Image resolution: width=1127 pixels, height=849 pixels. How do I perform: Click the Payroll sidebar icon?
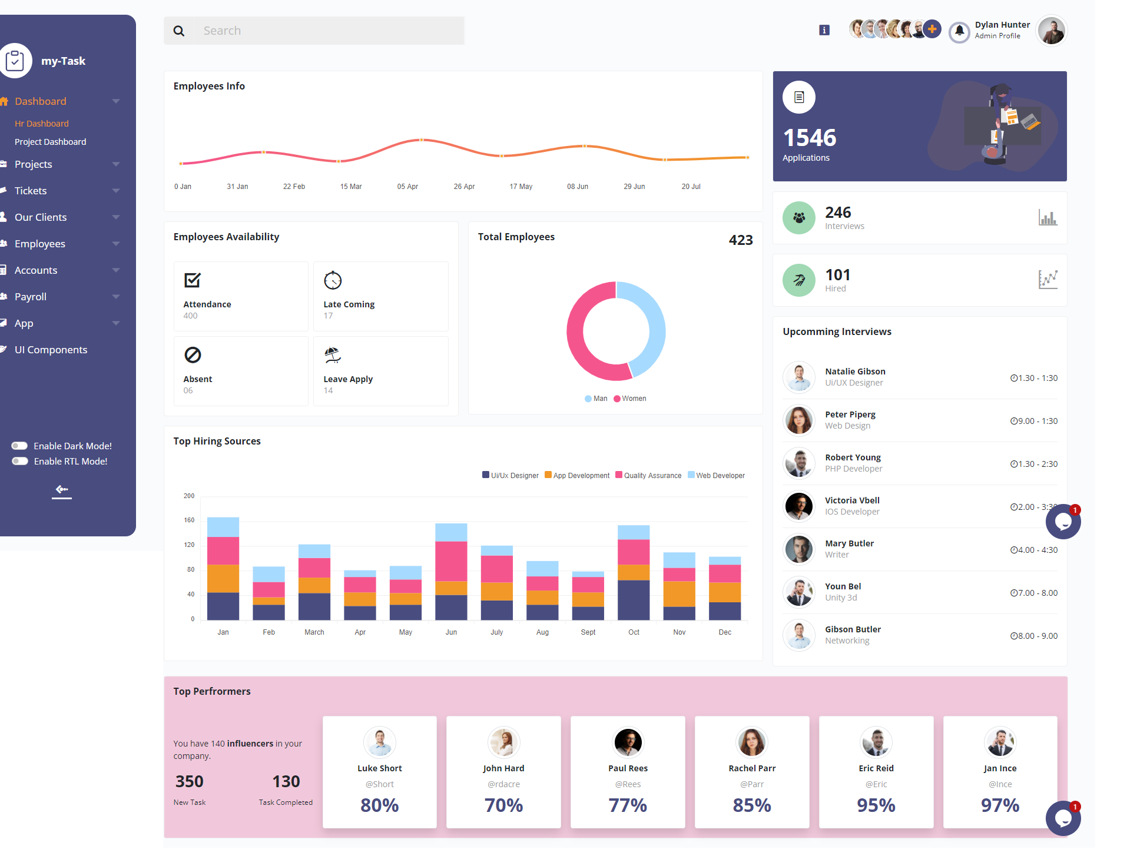(4, 296)
